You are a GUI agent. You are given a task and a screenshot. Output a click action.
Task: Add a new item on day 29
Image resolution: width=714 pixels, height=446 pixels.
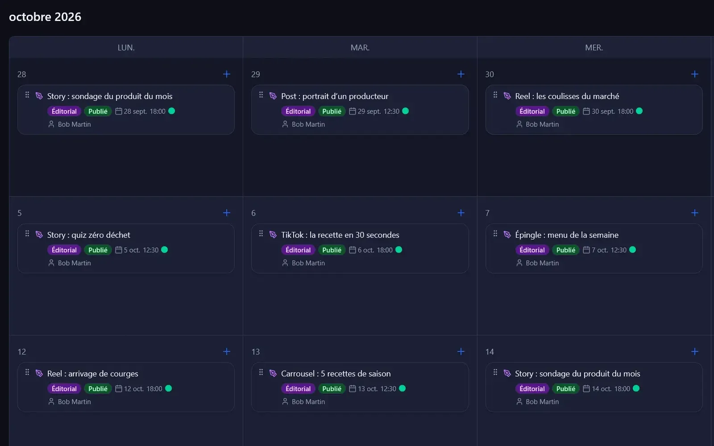pyautogui.click(x=461, y=74)
